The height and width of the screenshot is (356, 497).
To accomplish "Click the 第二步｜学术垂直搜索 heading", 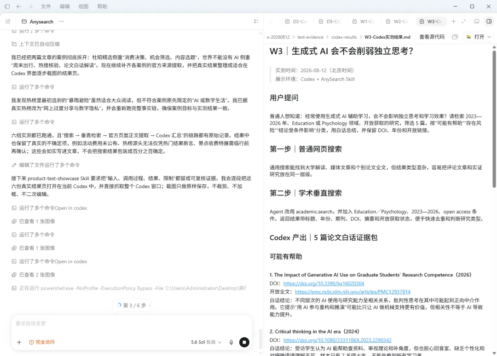I will 306,193.
